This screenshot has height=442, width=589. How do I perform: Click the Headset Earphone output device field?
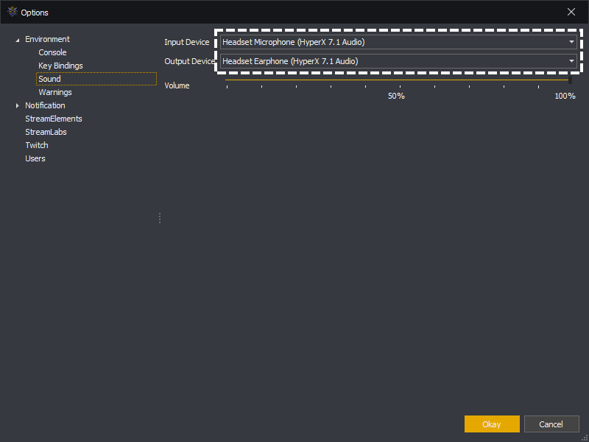click(x=398, y=61)
